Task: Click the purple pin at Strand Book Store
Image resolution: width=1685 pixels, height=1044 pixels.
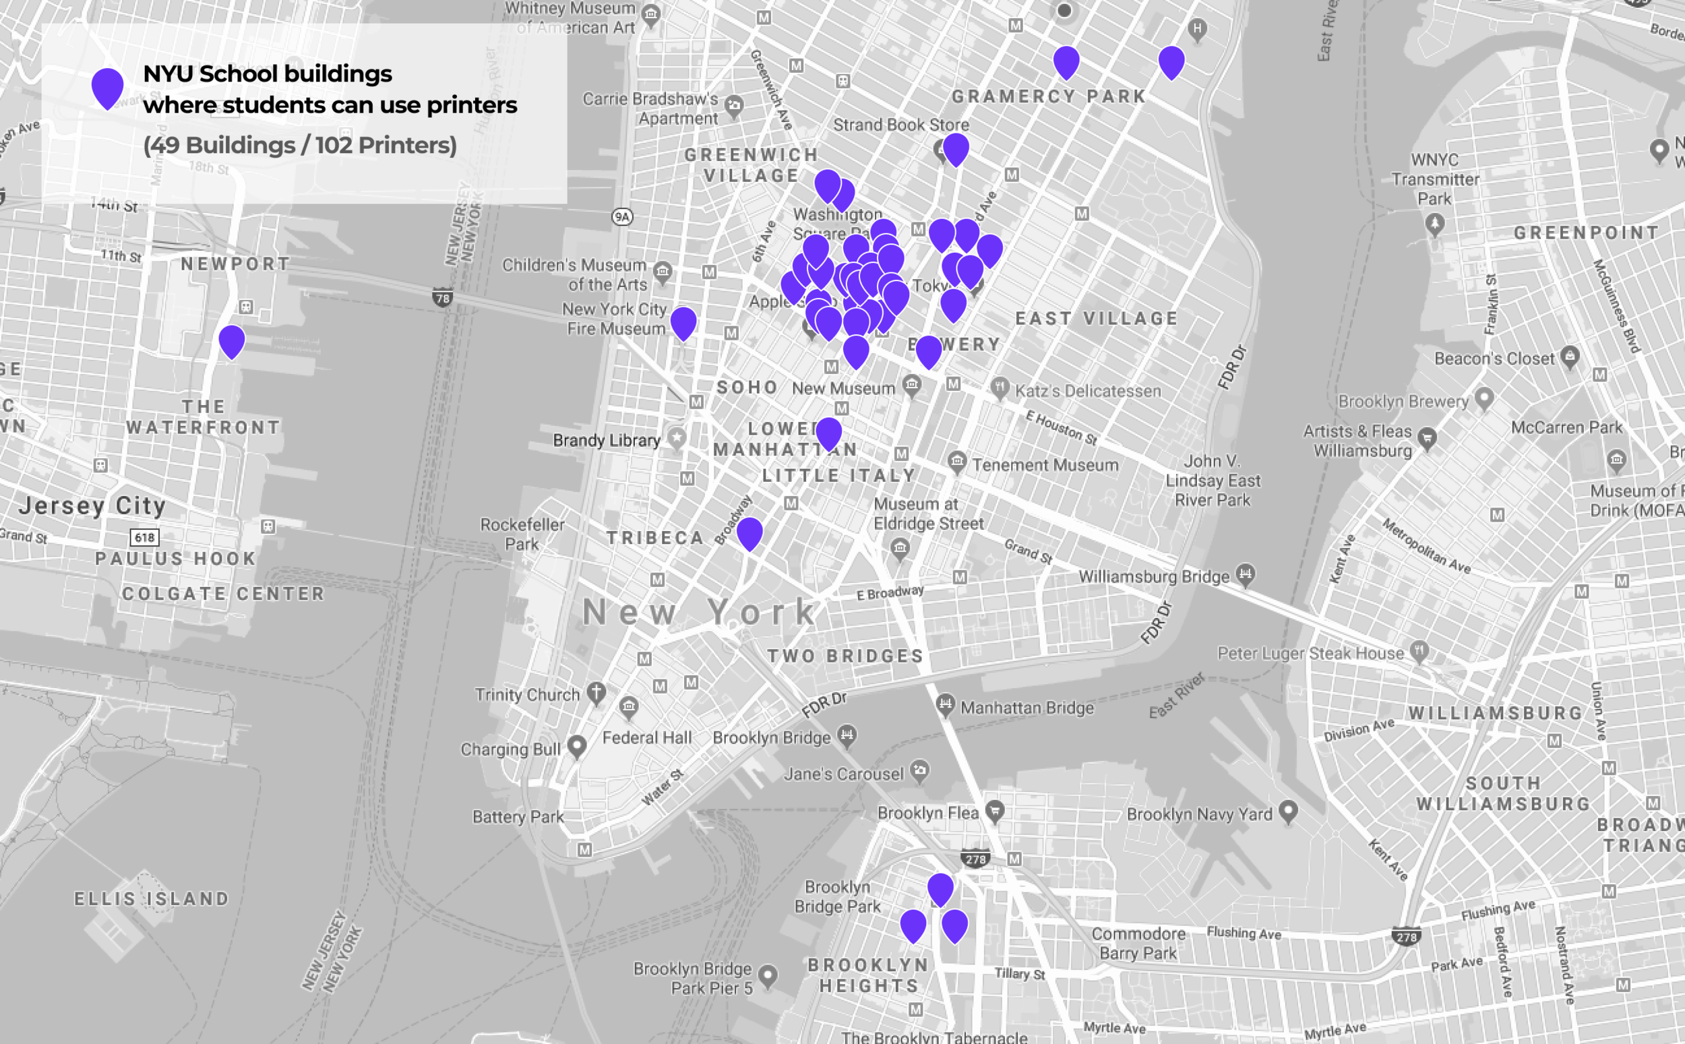Action: pos(955,148)
